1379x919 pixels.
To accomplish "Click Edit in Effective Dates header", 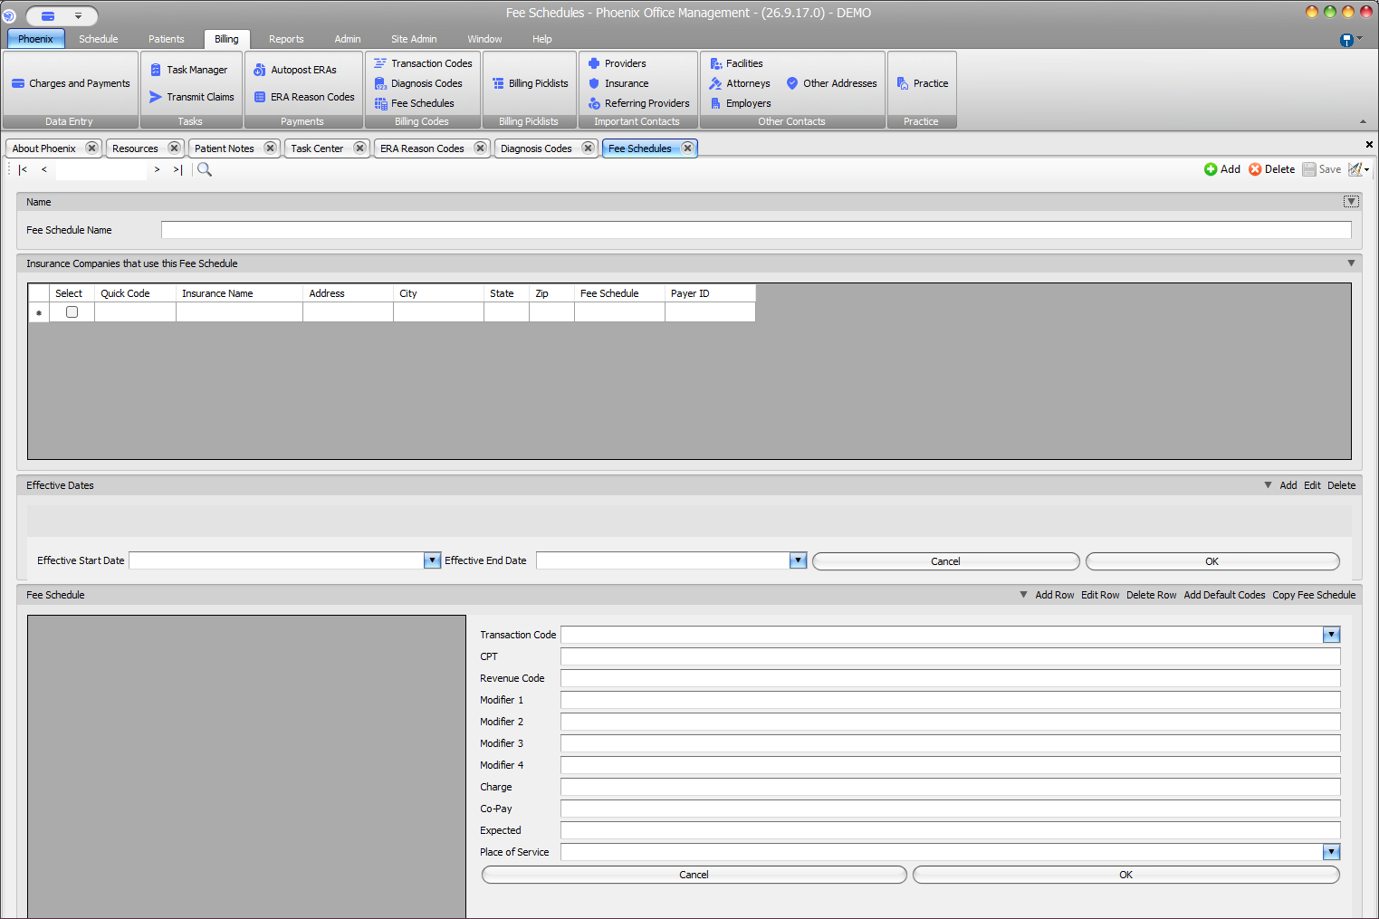I will pos(1312,485).
